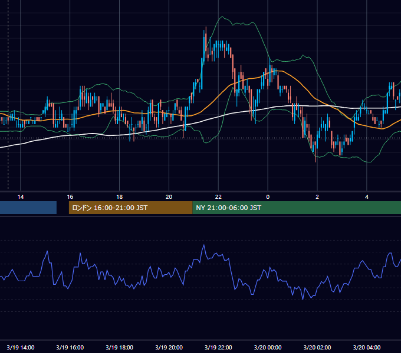
Task: Click the 18 hour axis label
Action: tap(120, 197)
